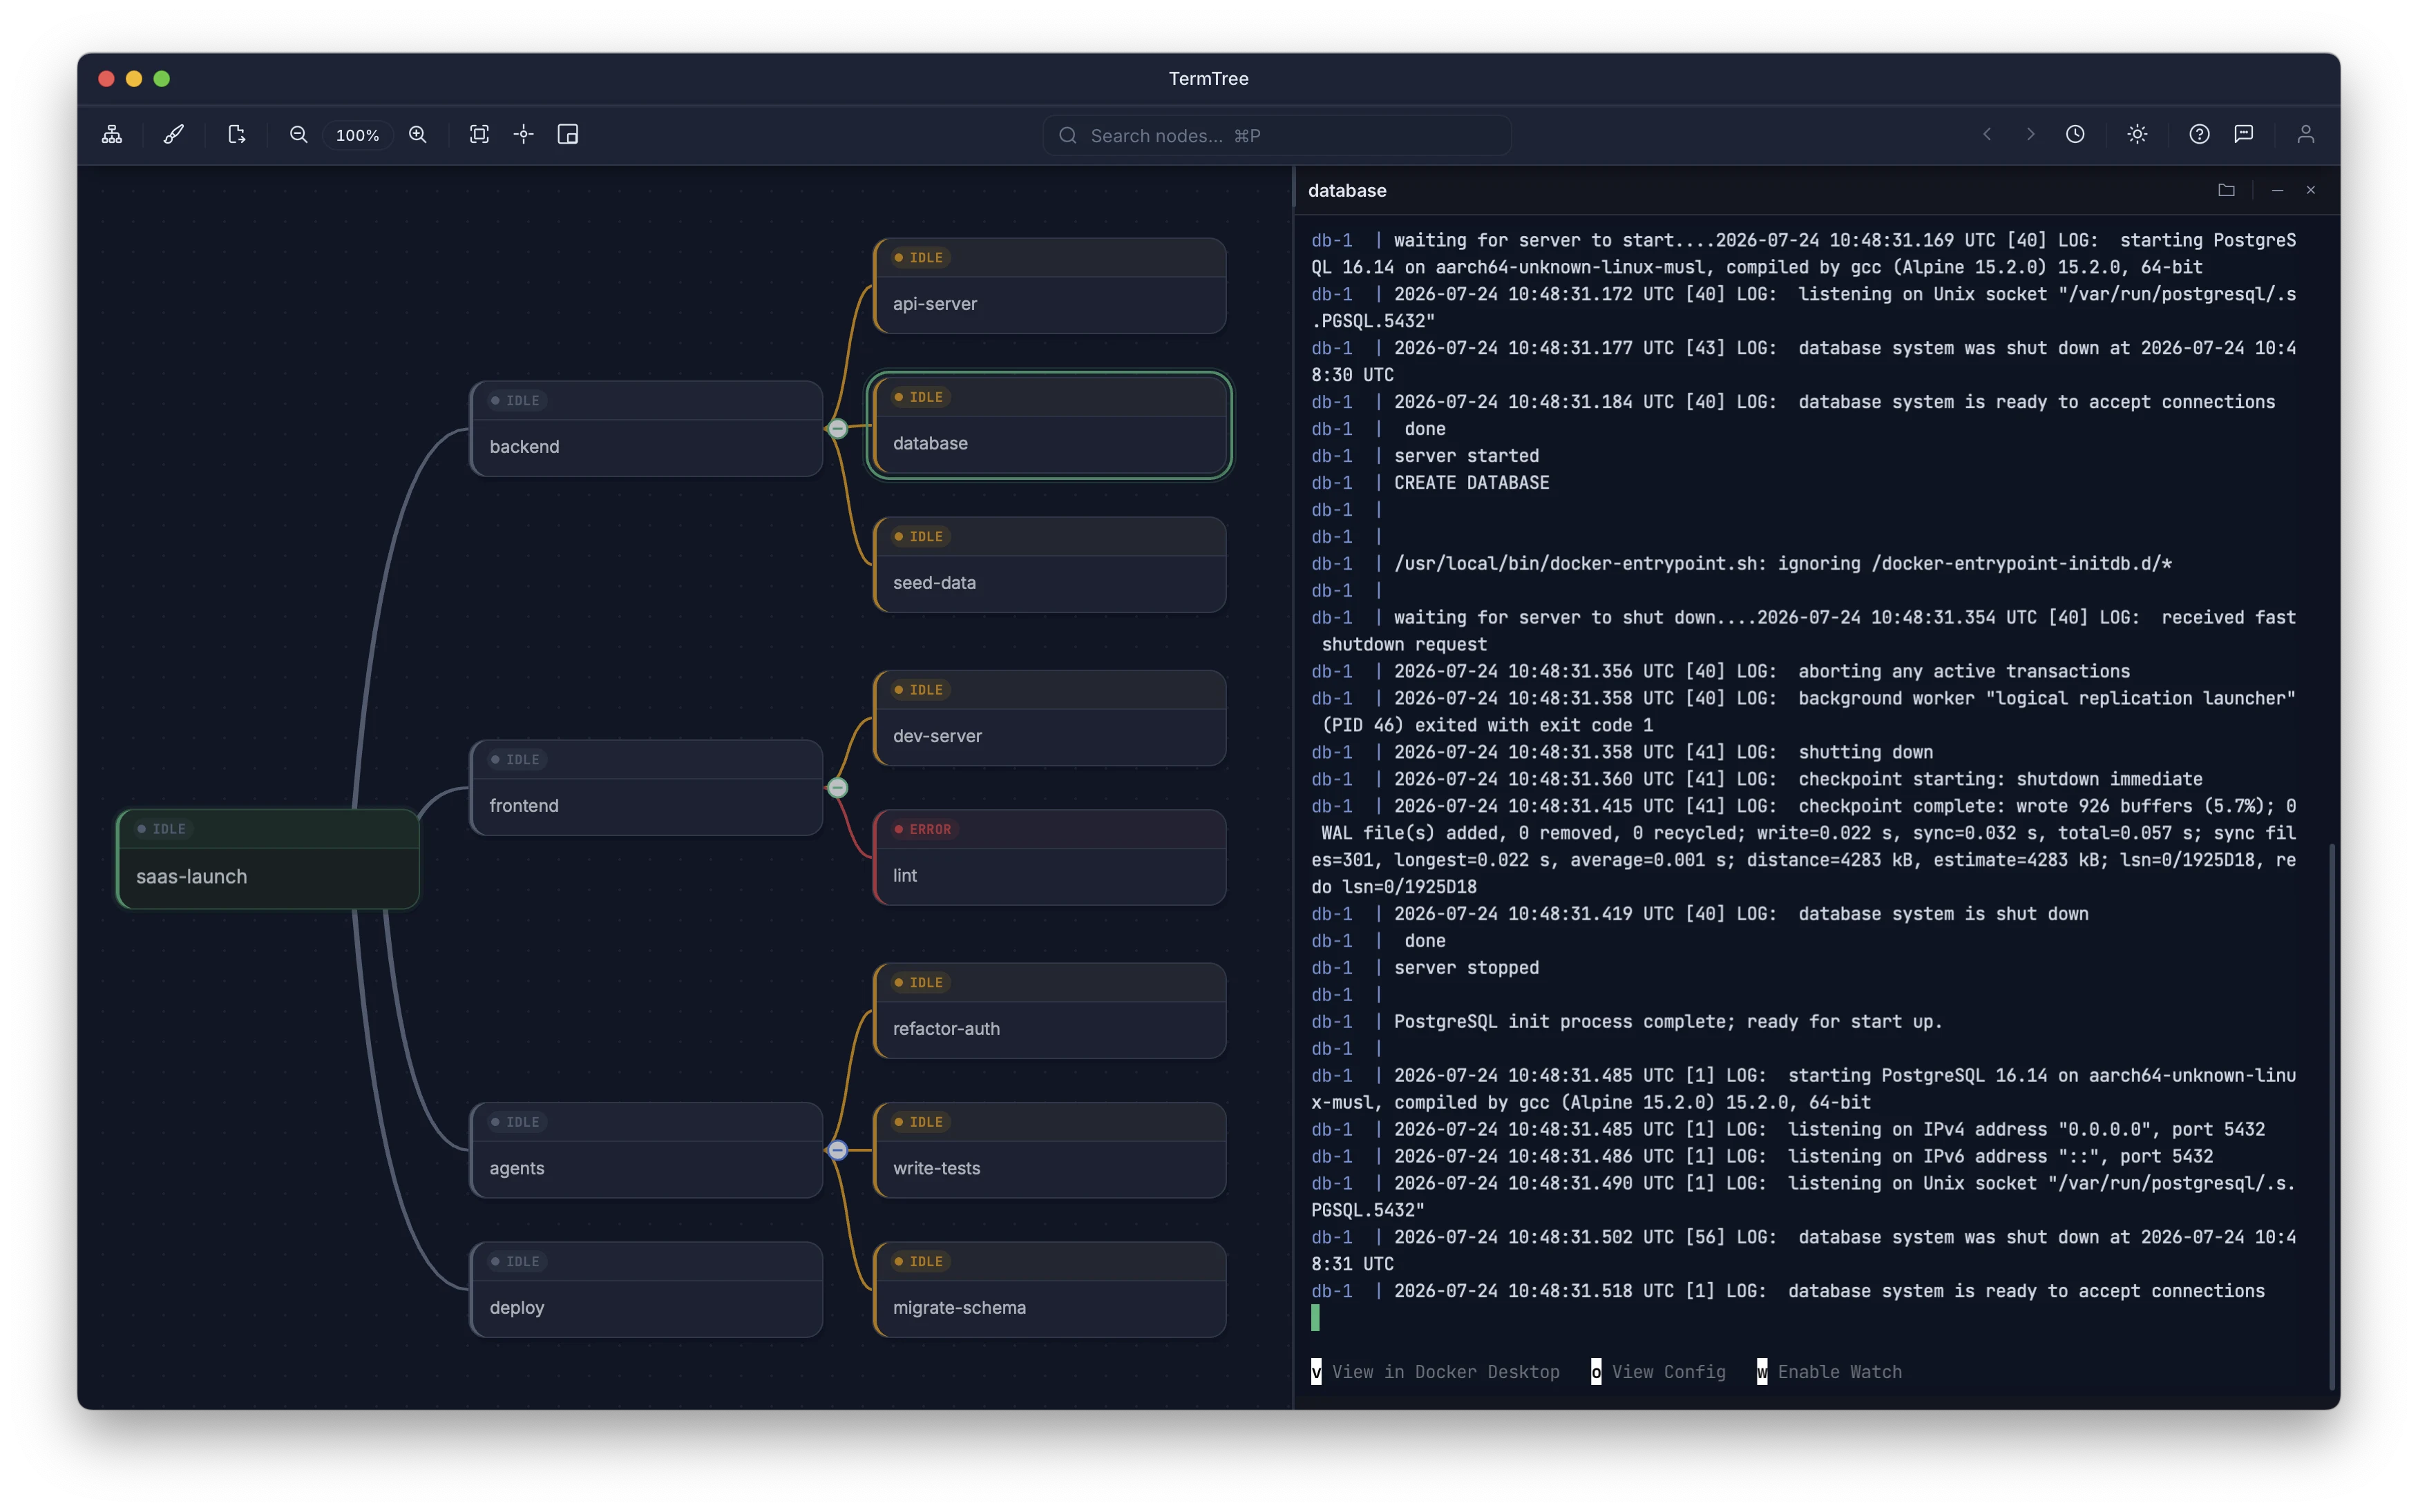Collapse the frontend node children
Viewport: 2418px width, 1512px height.
(x=838, y=788)
